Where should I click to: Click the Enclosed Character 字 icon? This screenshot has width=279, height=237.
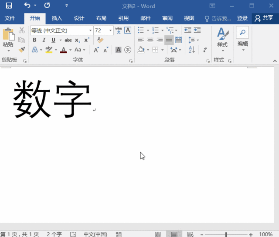coord(128,50)
